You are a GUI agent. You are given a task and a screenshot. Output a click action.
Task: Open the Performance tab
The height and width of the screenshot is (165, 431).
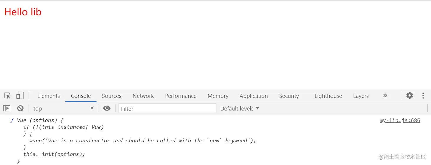click(181, 96)
